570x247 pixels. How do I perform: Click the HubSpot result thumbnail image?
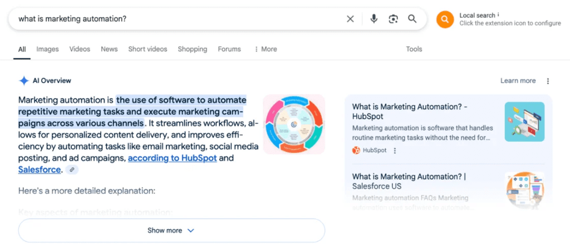(x=524, y=122)
